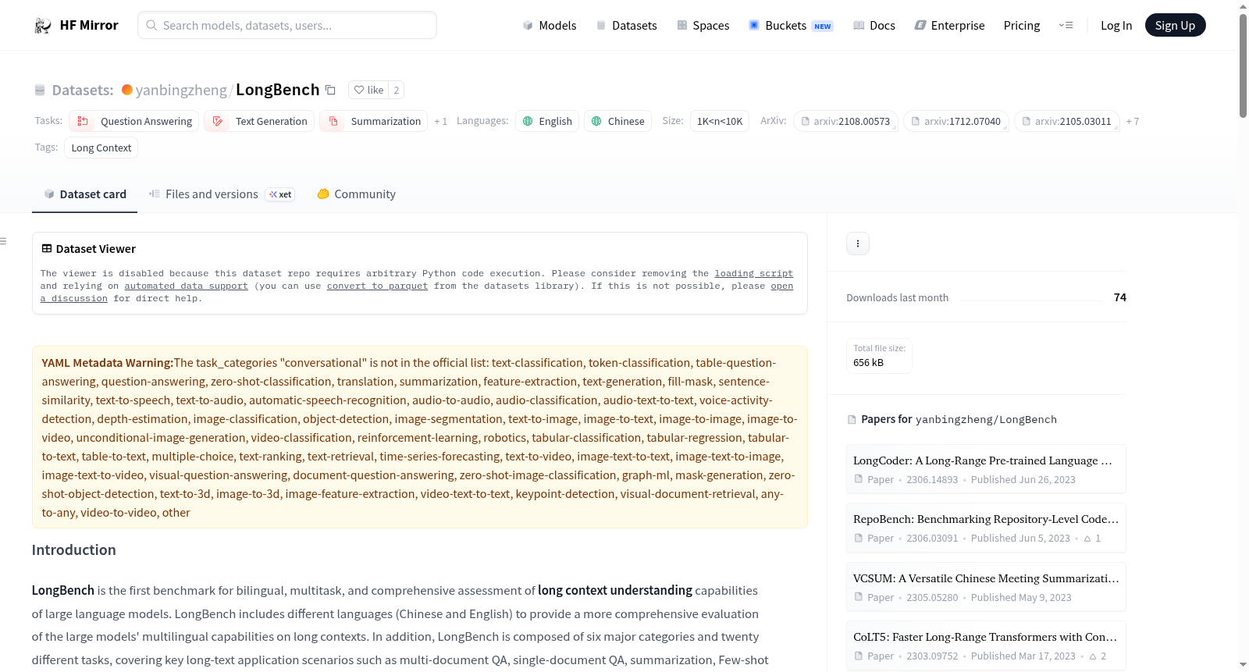Filter by the Summarization task tag
1249x672 pixels.
point(373,121)
